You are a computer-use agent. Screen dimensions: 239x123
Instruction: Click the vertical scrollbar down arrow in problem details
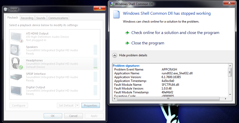click(x=230, y=94)
